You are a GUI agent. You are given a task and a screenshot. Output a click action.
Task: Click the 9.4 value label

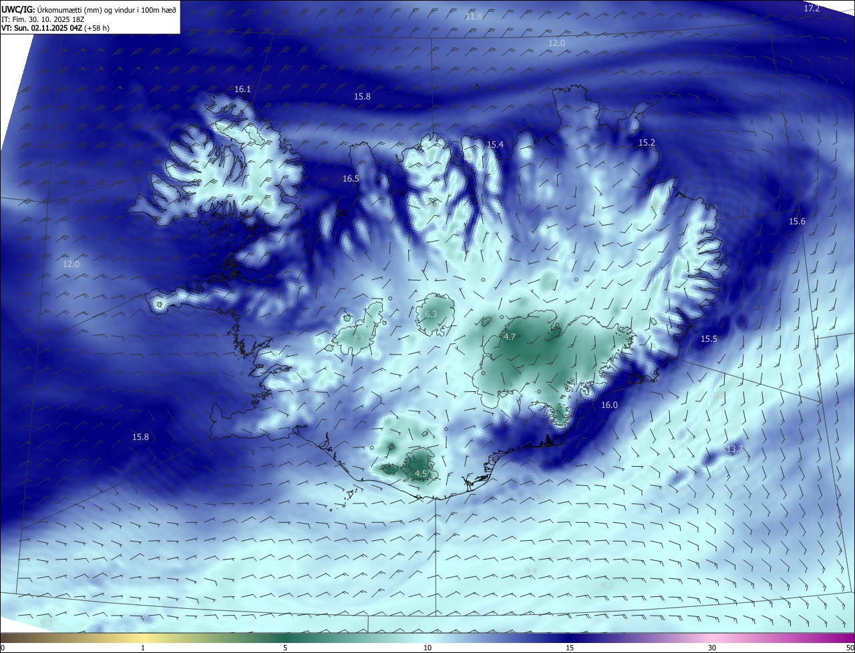tap(531, 570)
